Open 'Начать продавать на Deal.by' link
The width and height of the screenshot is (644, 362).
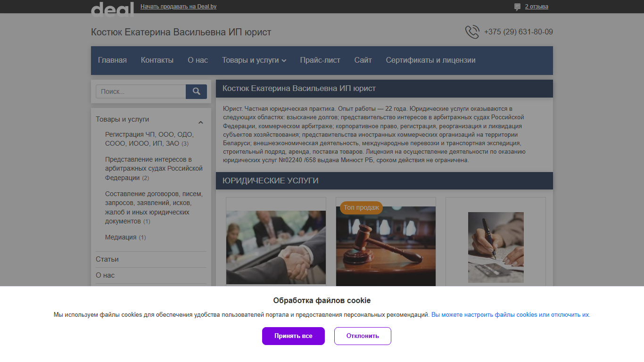click(178, 7)
